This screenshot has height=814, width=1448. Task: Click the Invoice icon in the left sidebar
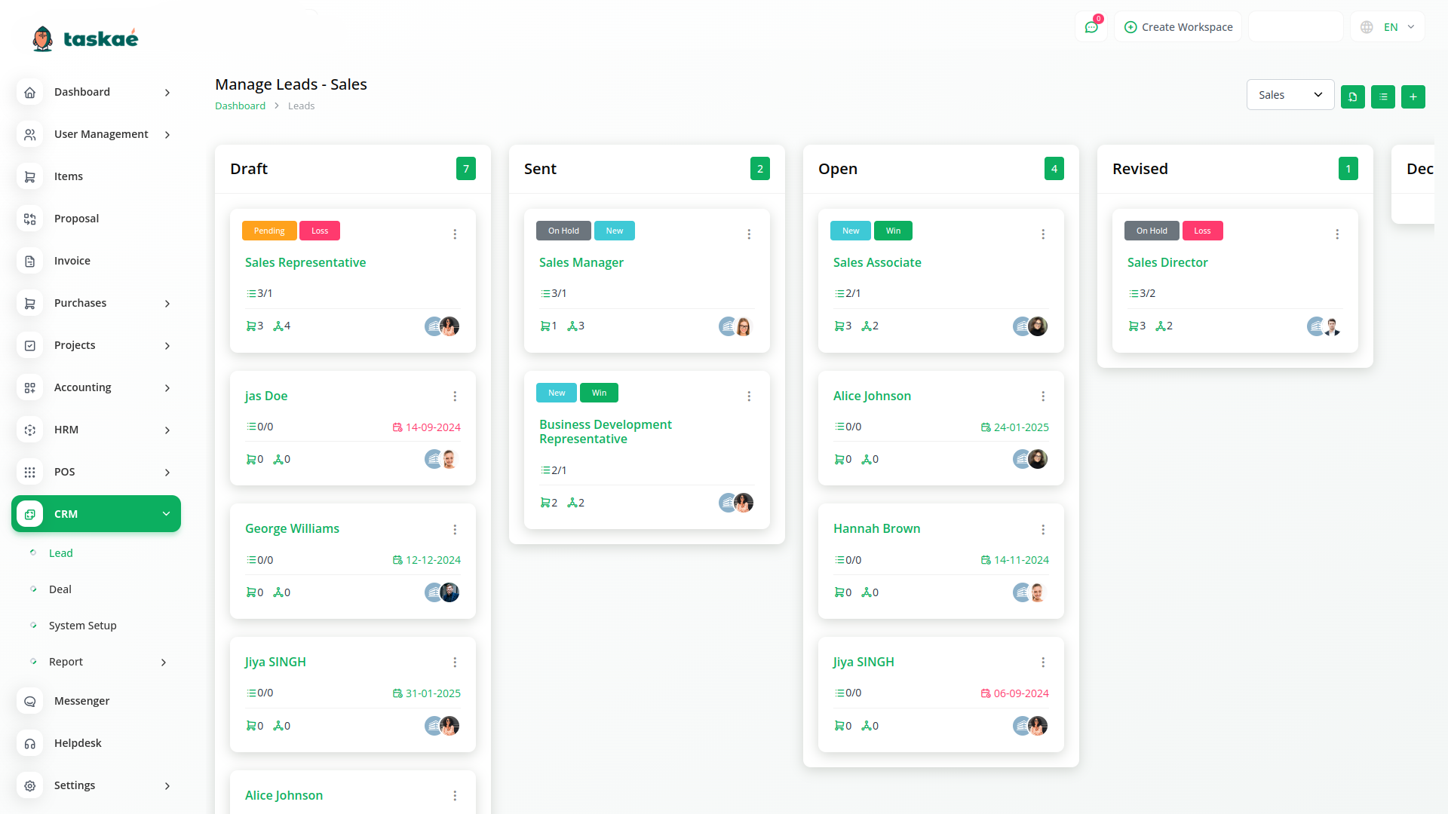(30, 261)
